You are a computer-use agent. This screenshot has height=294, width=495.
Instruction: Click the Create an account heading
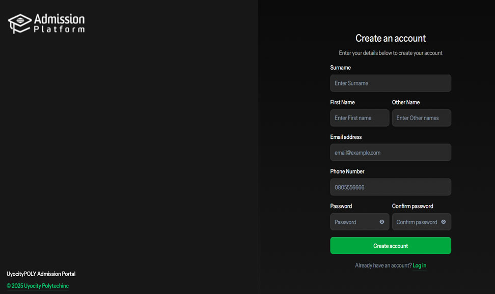[x=390, y=38]
